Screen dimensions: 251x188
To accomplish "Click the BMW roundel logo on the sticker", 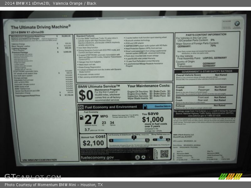I will (237, 23).
